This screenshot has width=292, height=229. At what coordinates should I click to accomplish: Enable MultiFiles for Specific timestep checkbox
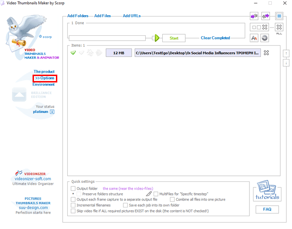156,194
